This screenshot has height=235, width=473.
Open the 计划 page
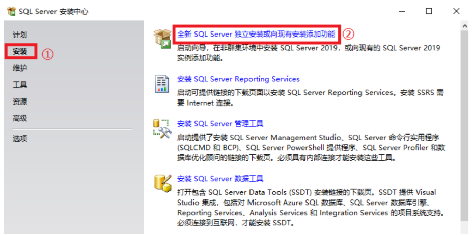(x=20, y=35)
